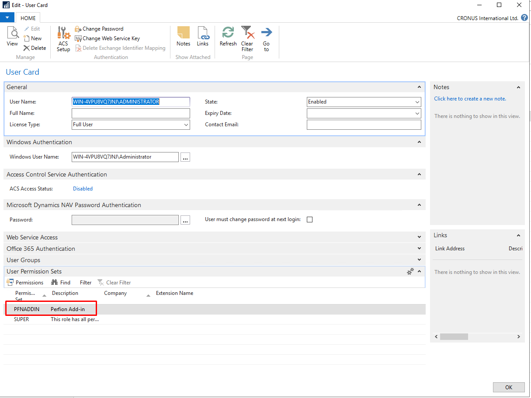Click the Contact Email field
The height and width of the screenshot is (398, 531).
point(364,125)
